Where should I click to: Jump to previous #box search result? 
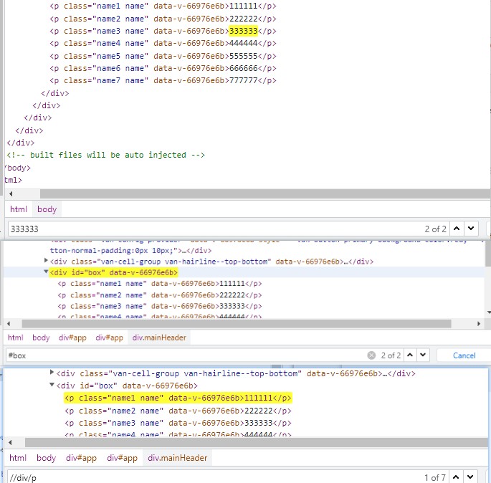[410, 355]
